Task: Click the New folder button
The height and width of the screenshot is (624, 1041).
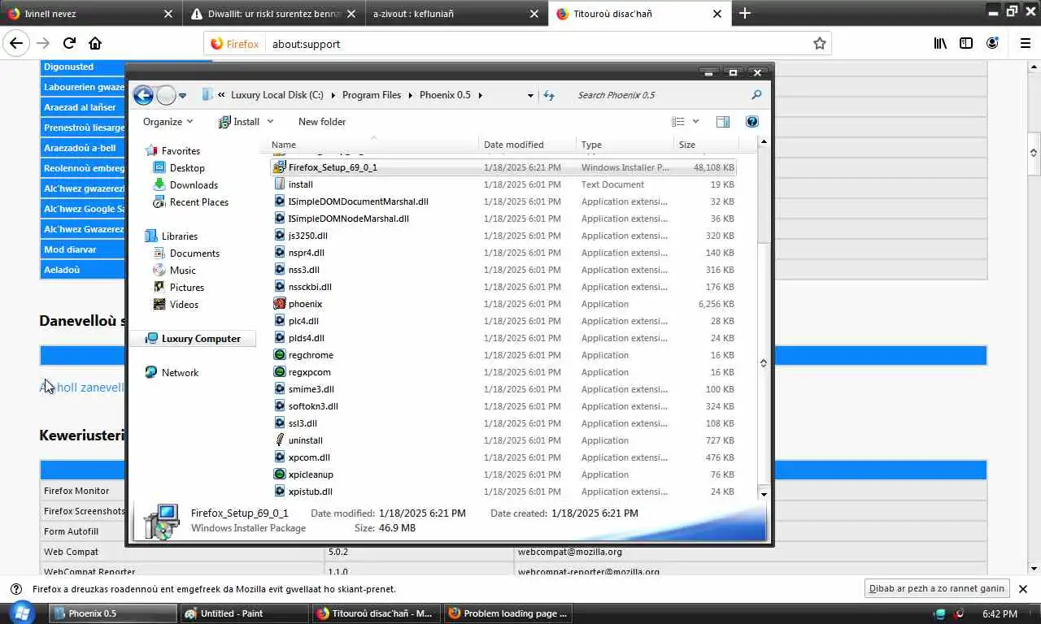Action: click(x=322, y=122)
